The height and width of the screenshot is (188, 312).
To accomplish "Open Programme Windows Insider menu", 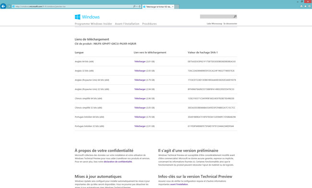I will coord(93,23).
